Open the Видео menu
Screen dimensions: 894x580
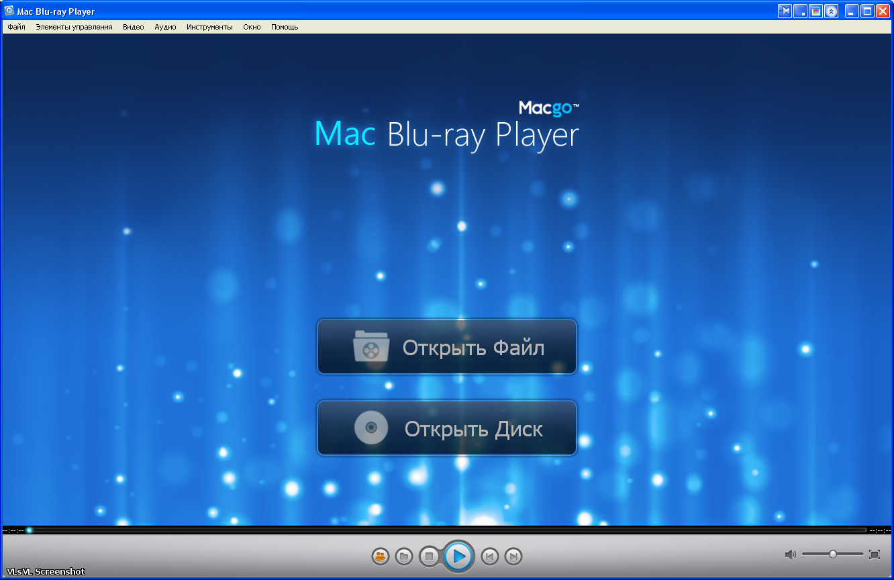[133, 27]
